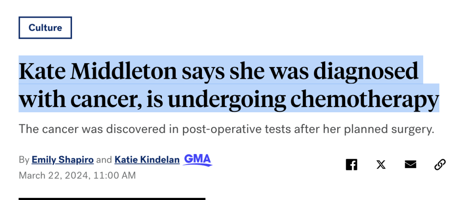The height and width of the screenshot is (200, 465).
Task: Click the word diagnosed in headline
Action: (x=366, y=72)
